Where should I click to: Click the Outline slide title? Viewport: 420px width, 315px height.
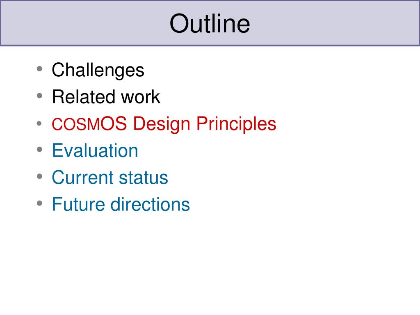point(210,23)
